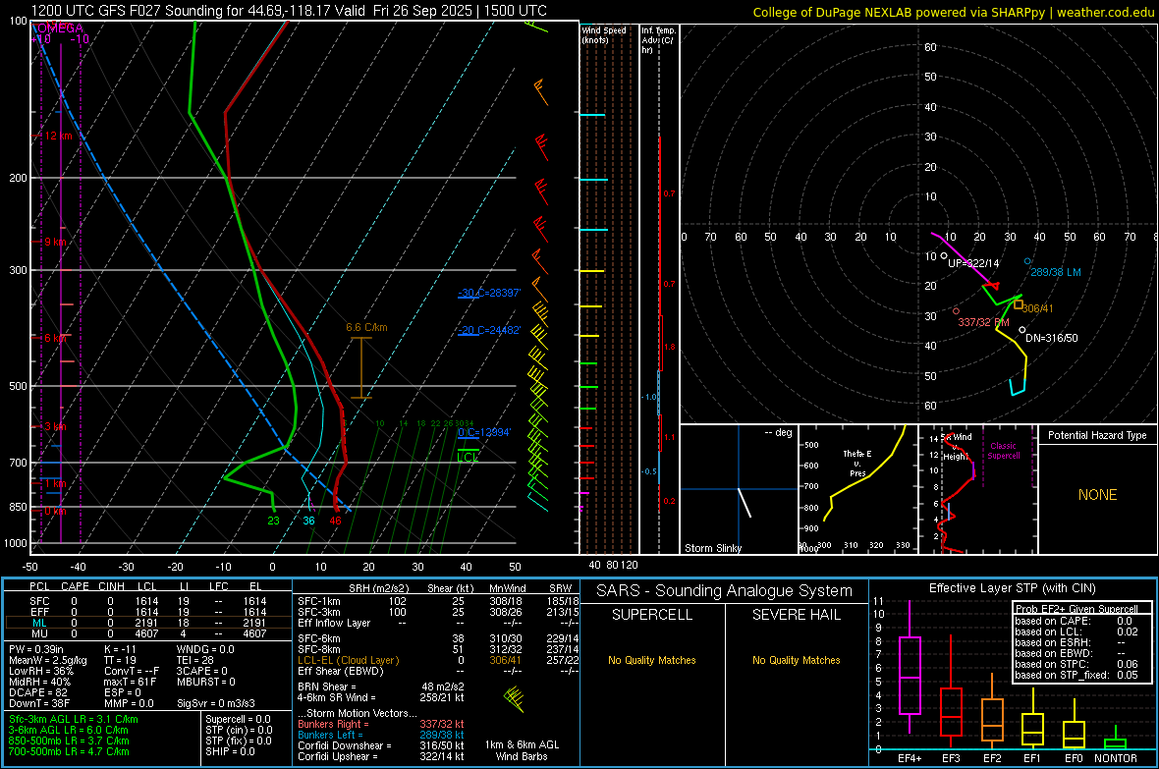
Task: Click the SEVERE HAIL column heading in SARS
Action: [x=796, y=615]
